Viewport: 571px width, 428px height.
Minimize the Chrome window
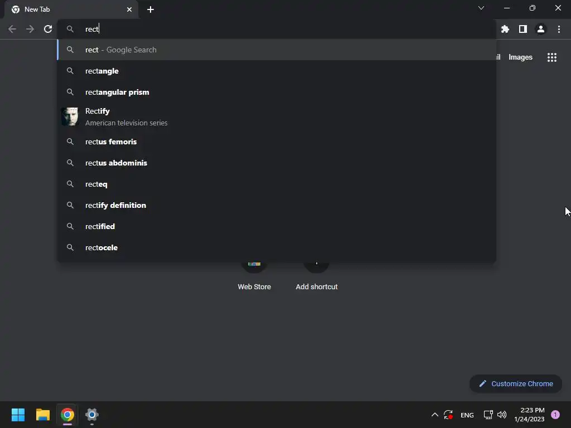[x=507, y=8]
